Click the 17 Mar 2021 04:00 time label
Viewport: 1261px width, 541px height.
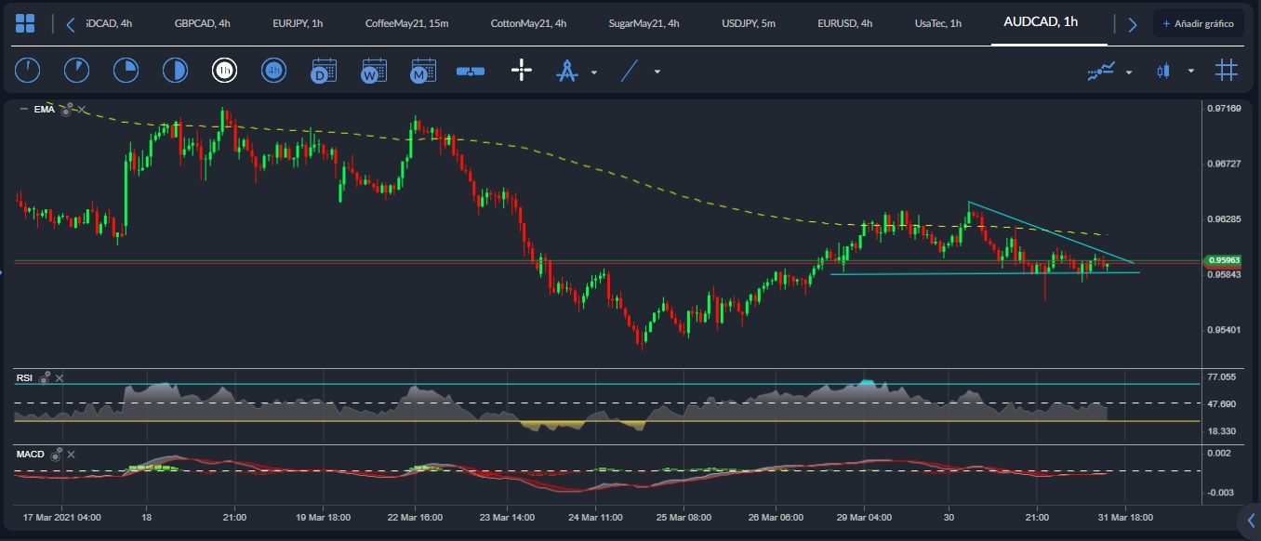click(62, 516)
